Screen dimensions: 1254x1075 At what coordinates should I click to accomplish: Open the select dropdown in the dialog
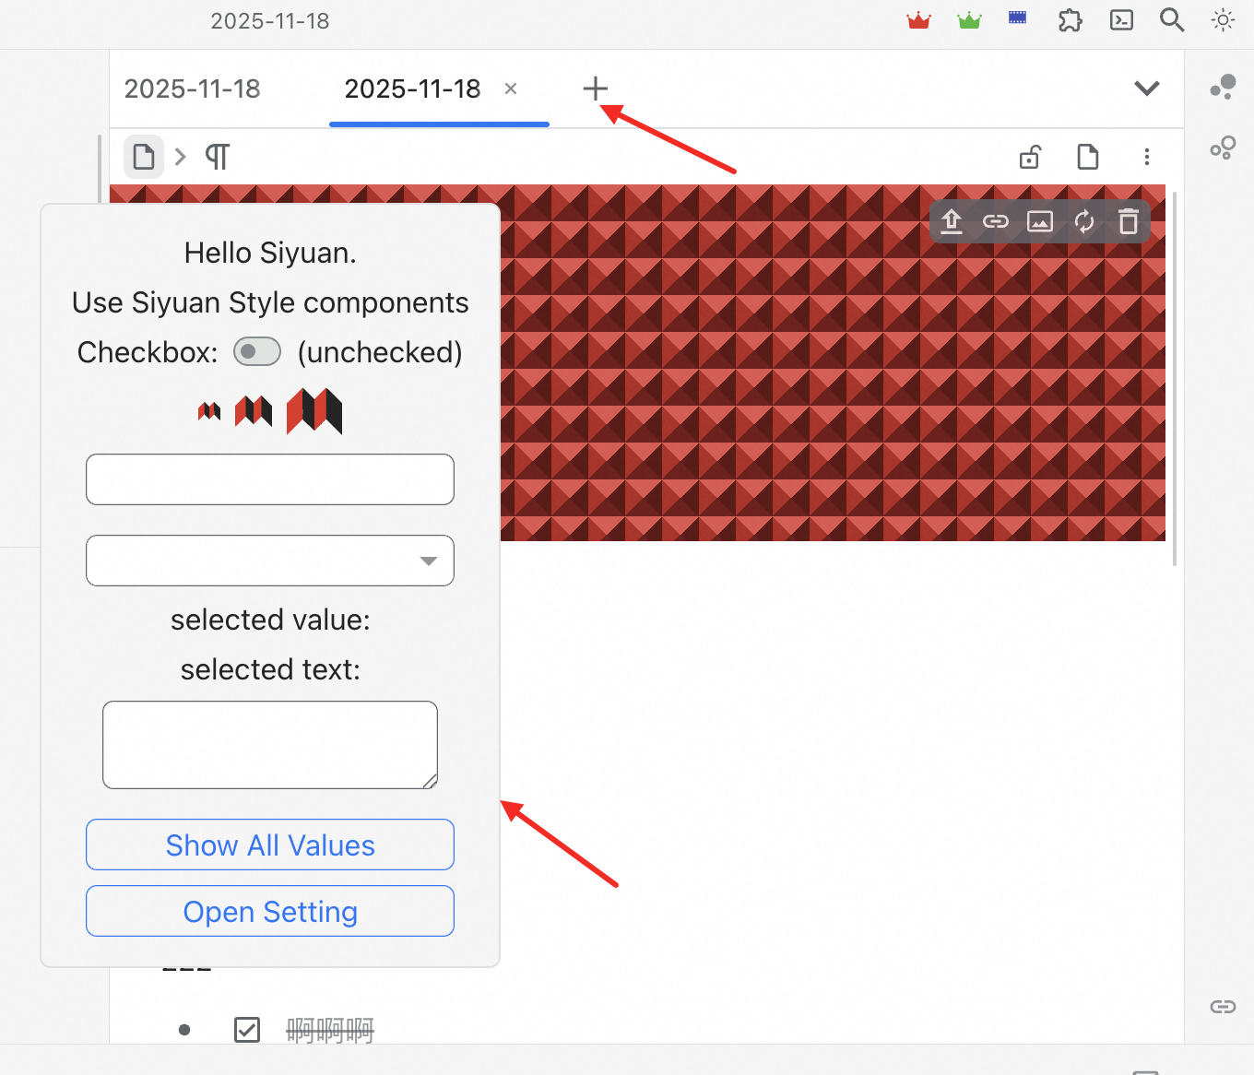click(x=270, y=561)
